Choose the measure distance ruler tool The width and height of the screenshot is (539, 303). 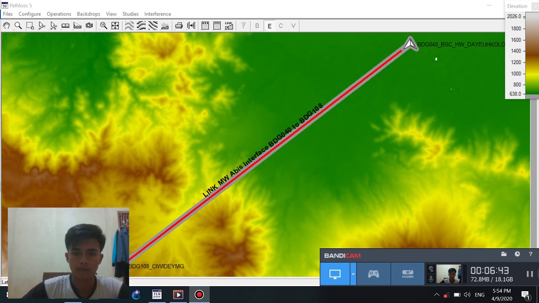click(x=65, y=26)
